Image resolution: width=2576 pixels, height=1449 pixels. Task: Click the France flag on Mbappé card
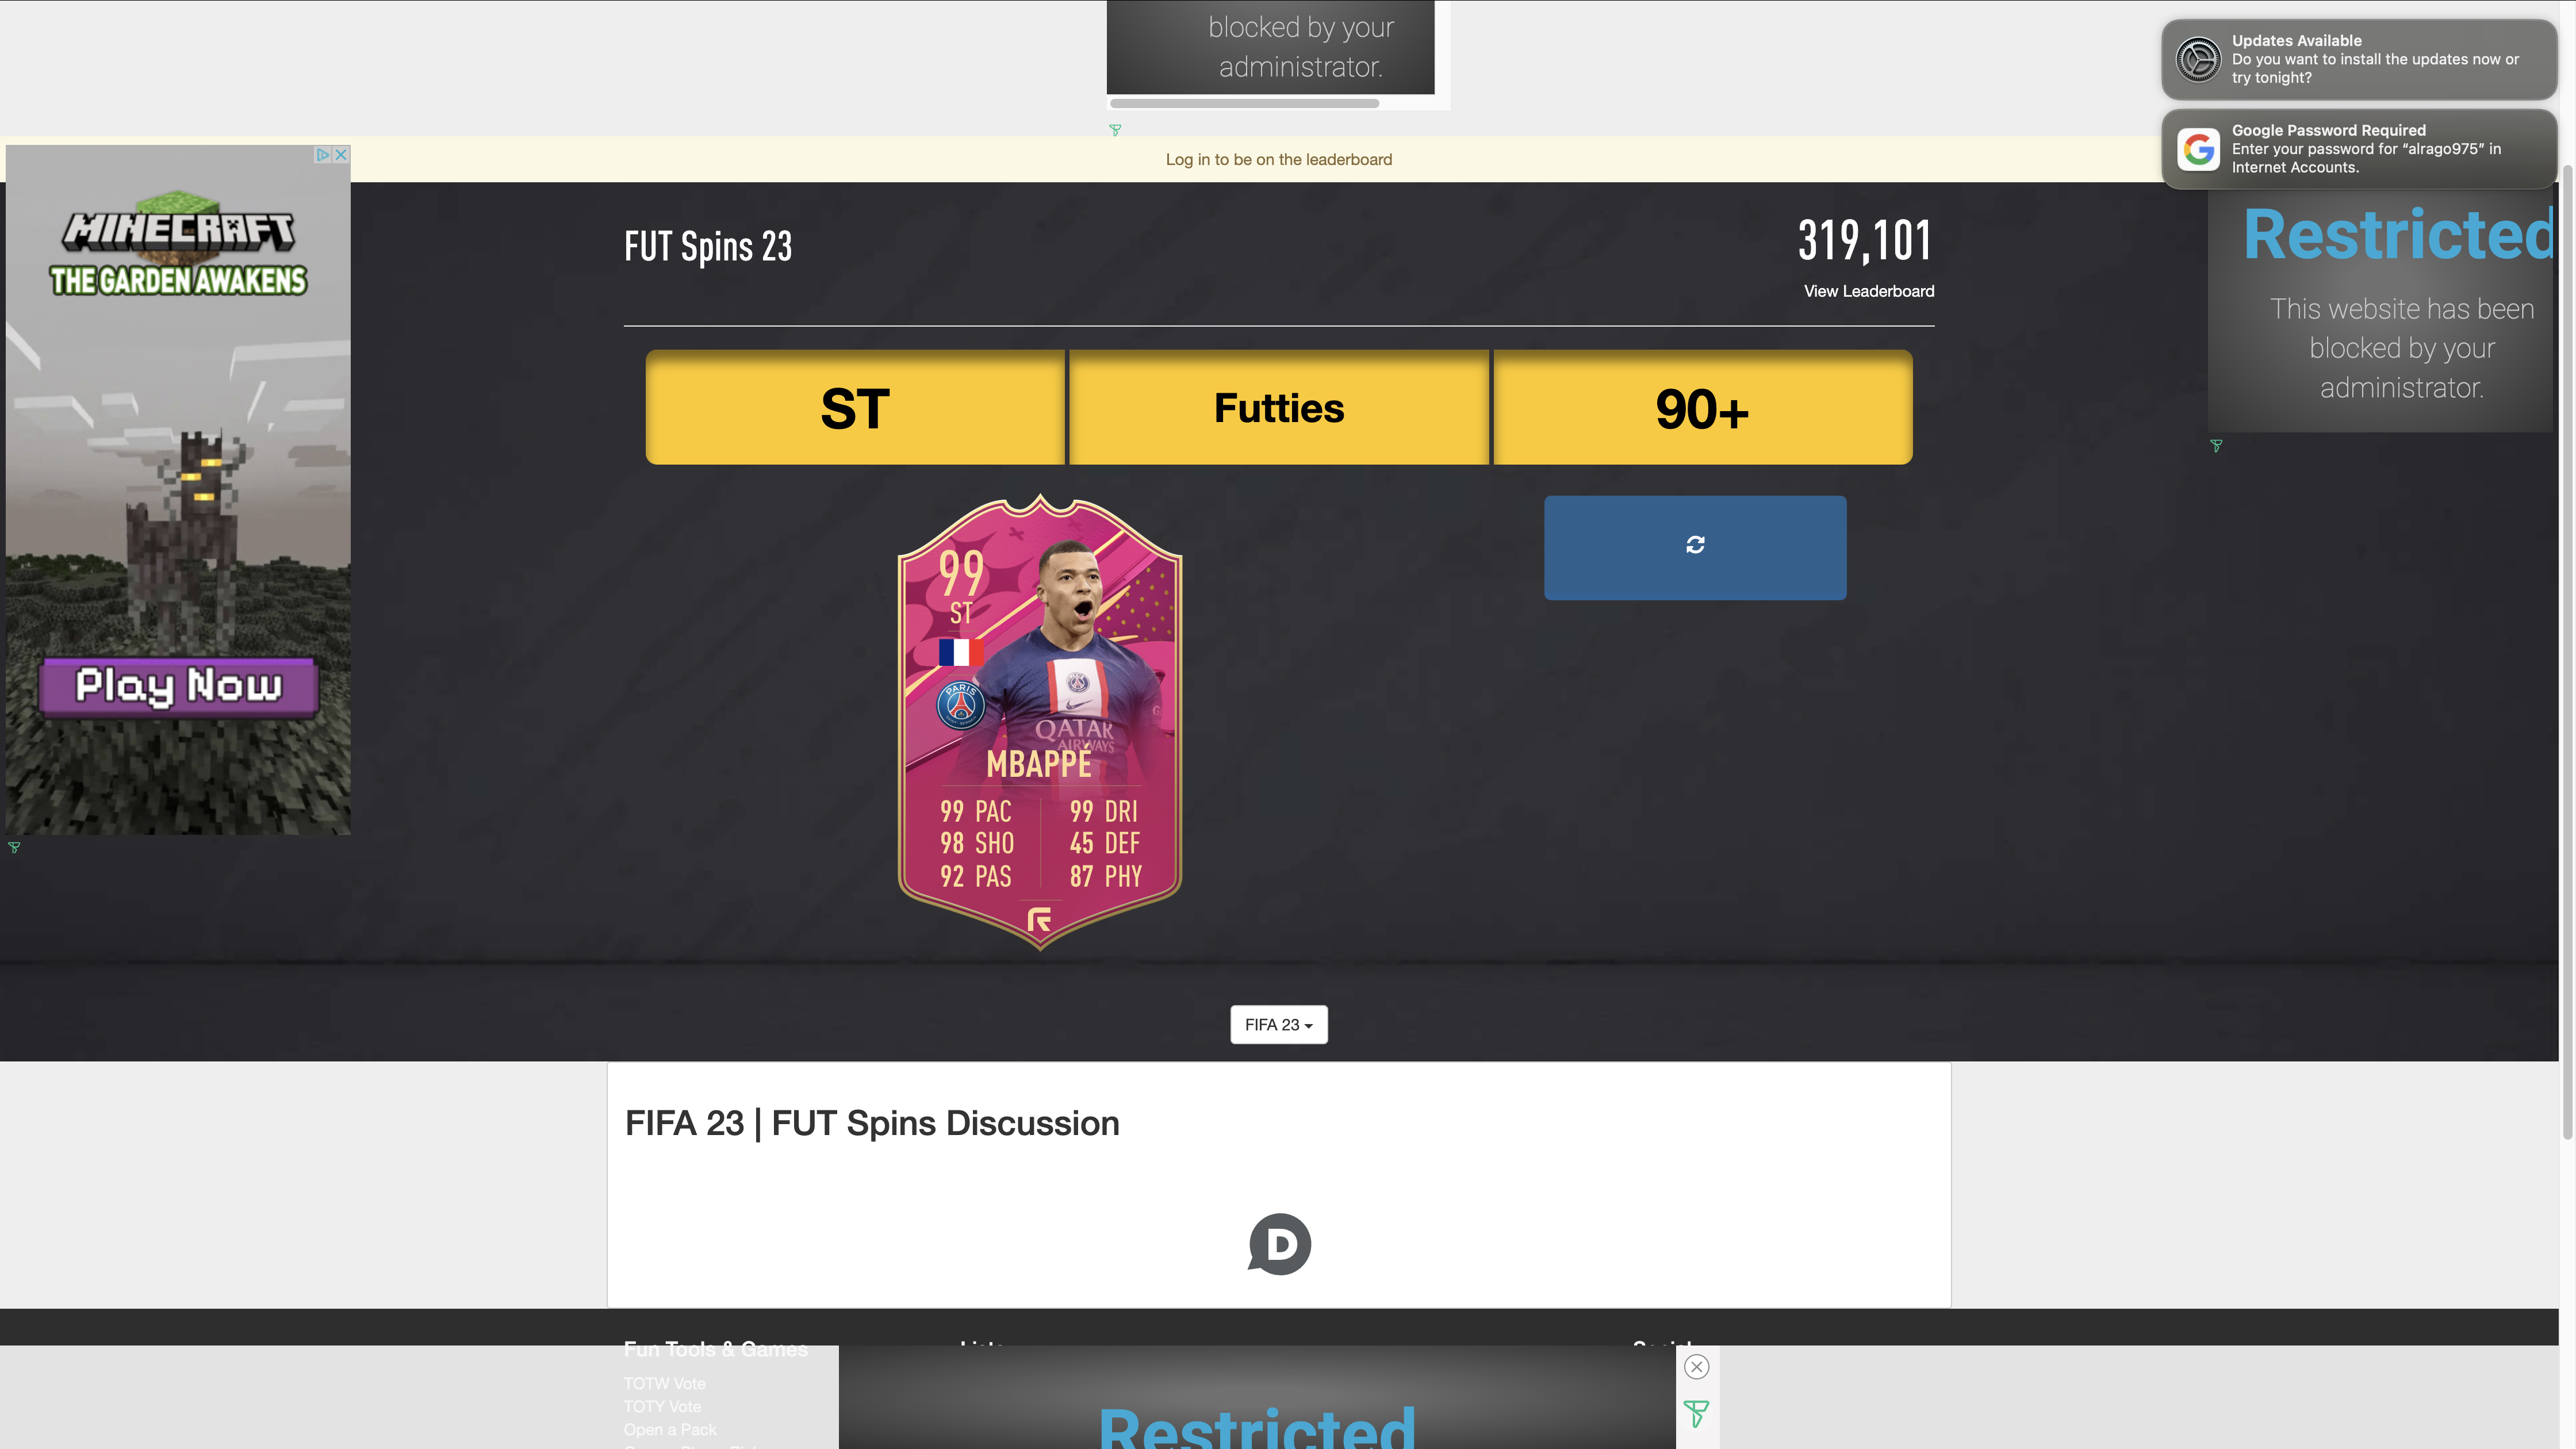pyautogui.click(x=960, y=652)
